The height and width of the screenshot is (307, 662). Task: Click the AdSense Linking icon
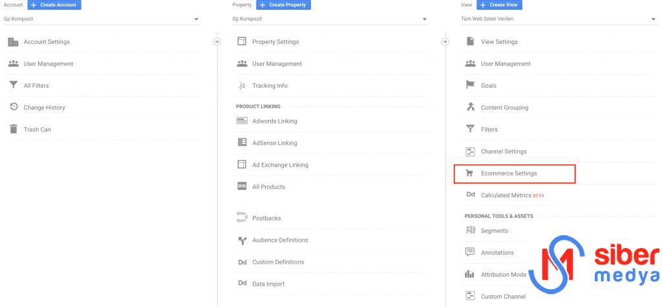[242, 143]
